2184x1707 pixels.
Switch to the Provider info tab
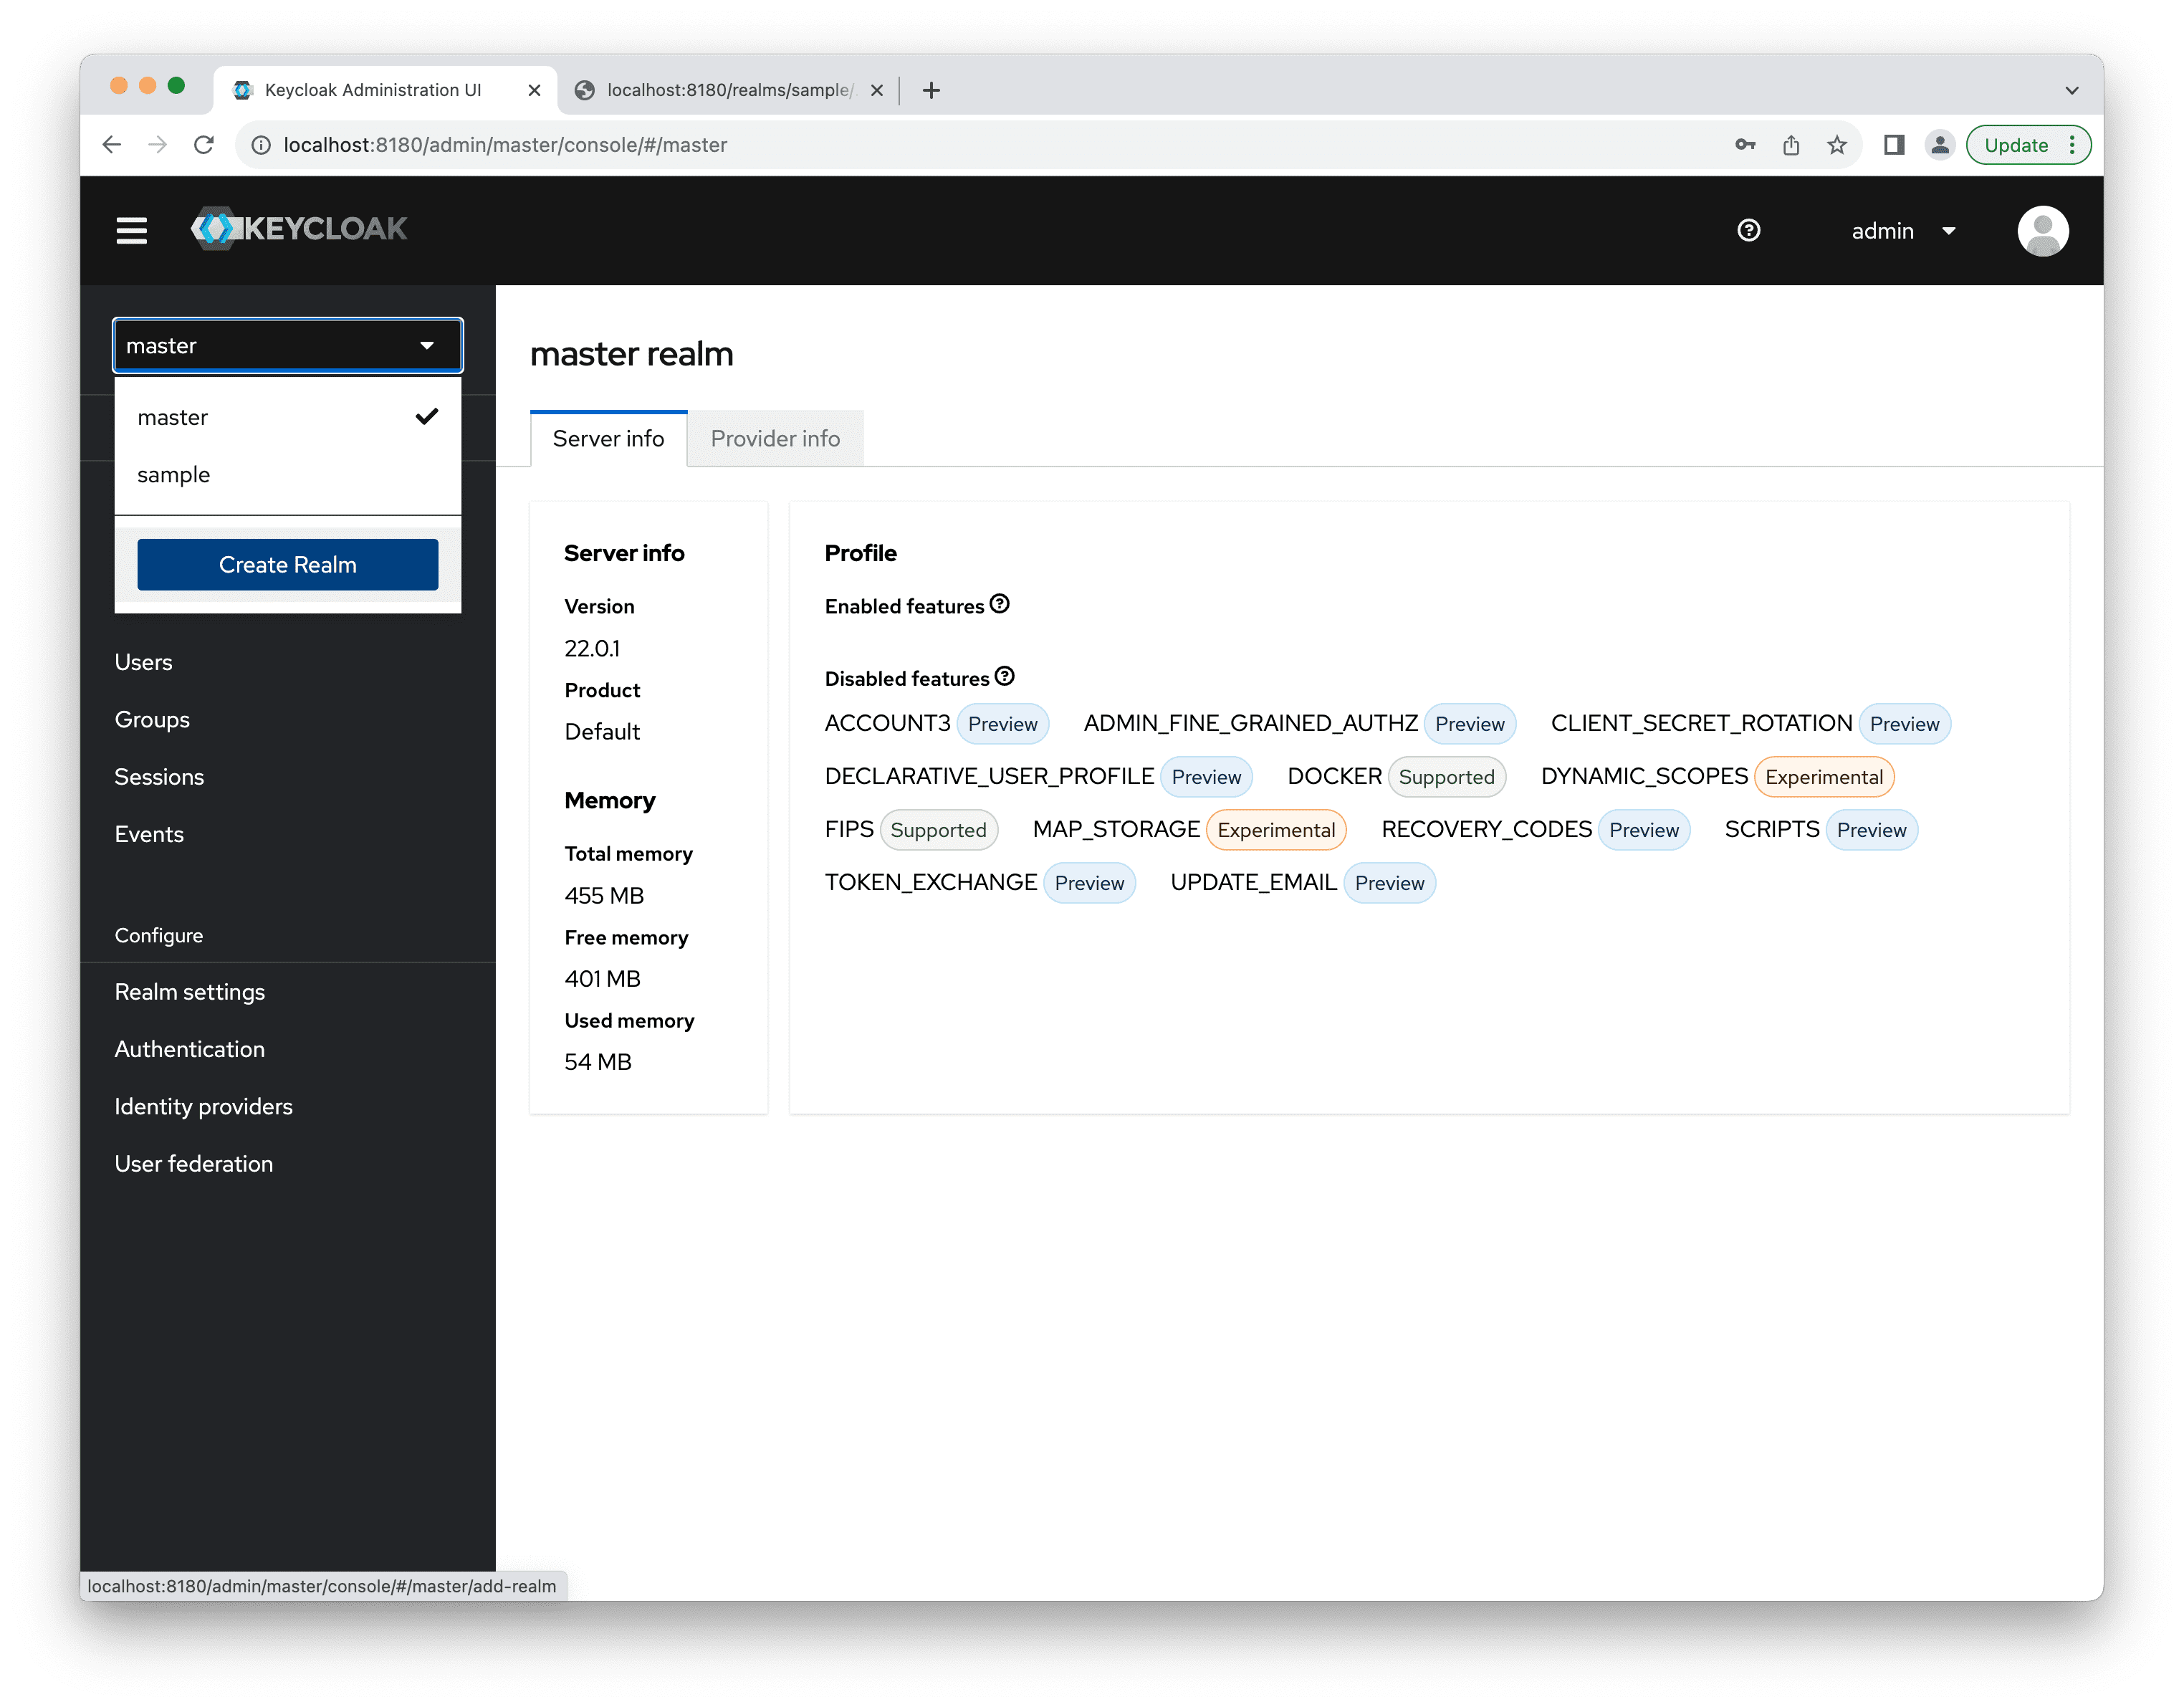pyautogui.click(x=775, y=439)
